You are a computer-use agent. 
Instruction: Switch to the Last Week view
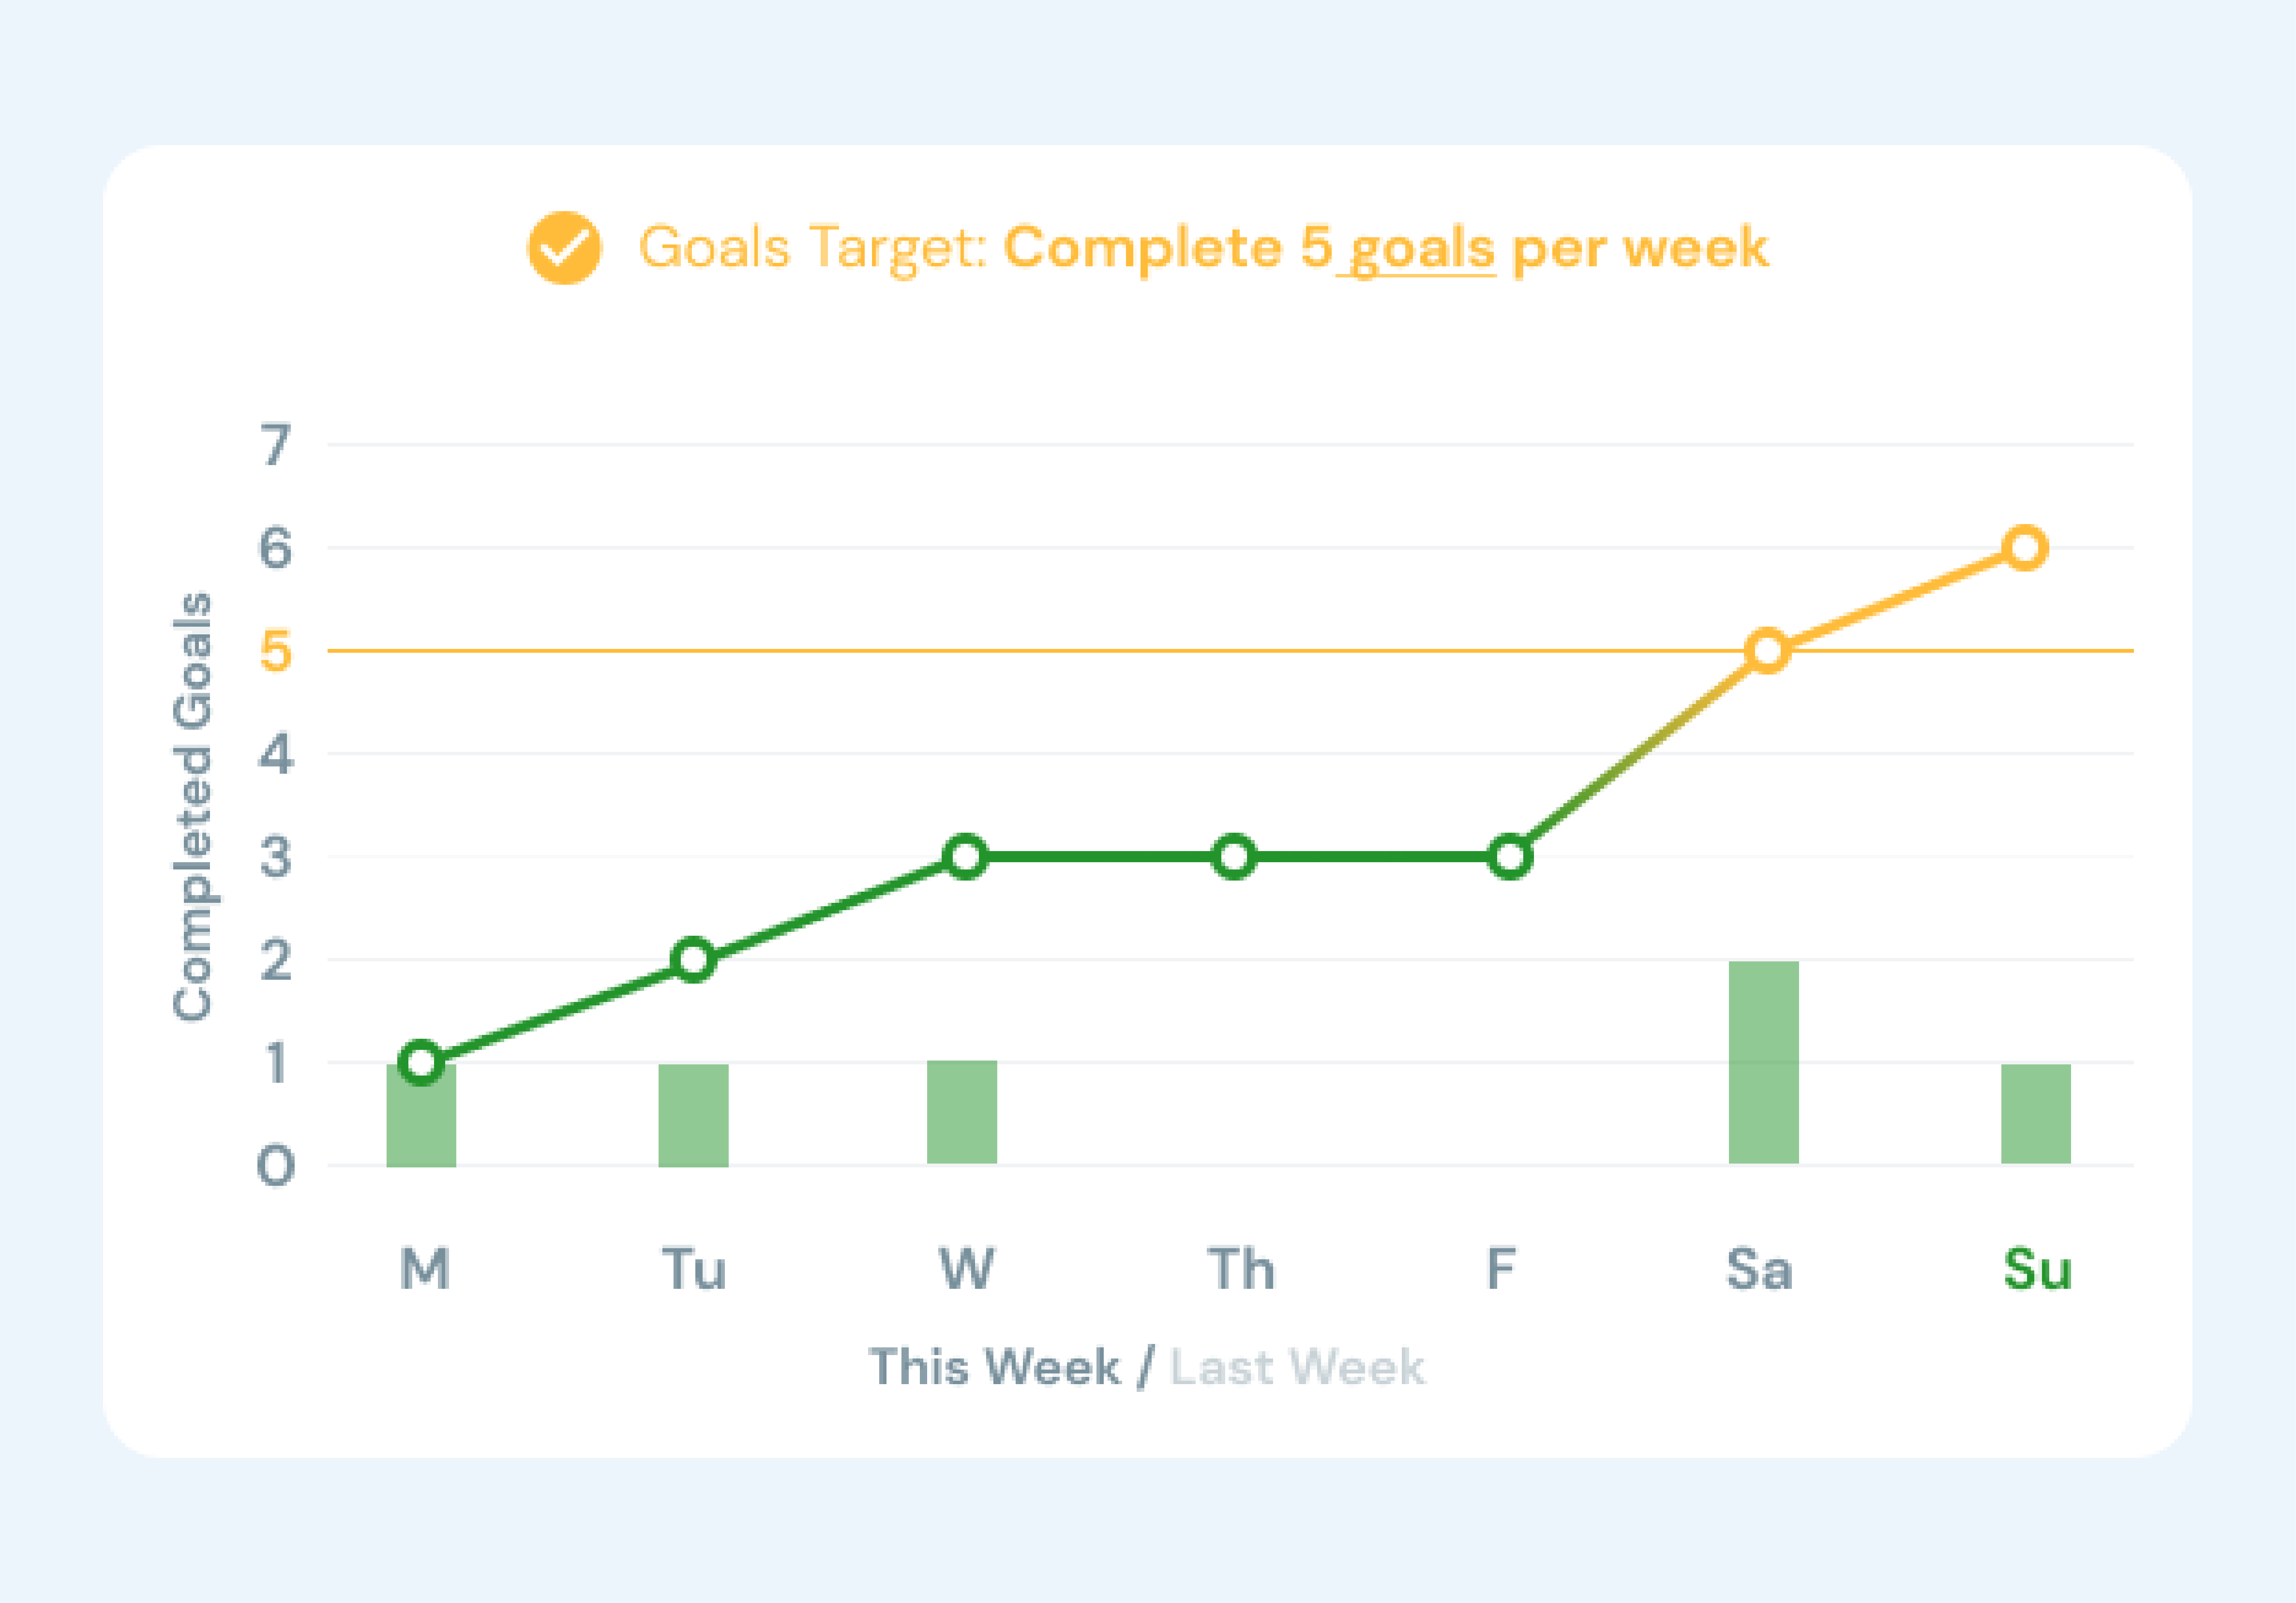point(1296,1367)
